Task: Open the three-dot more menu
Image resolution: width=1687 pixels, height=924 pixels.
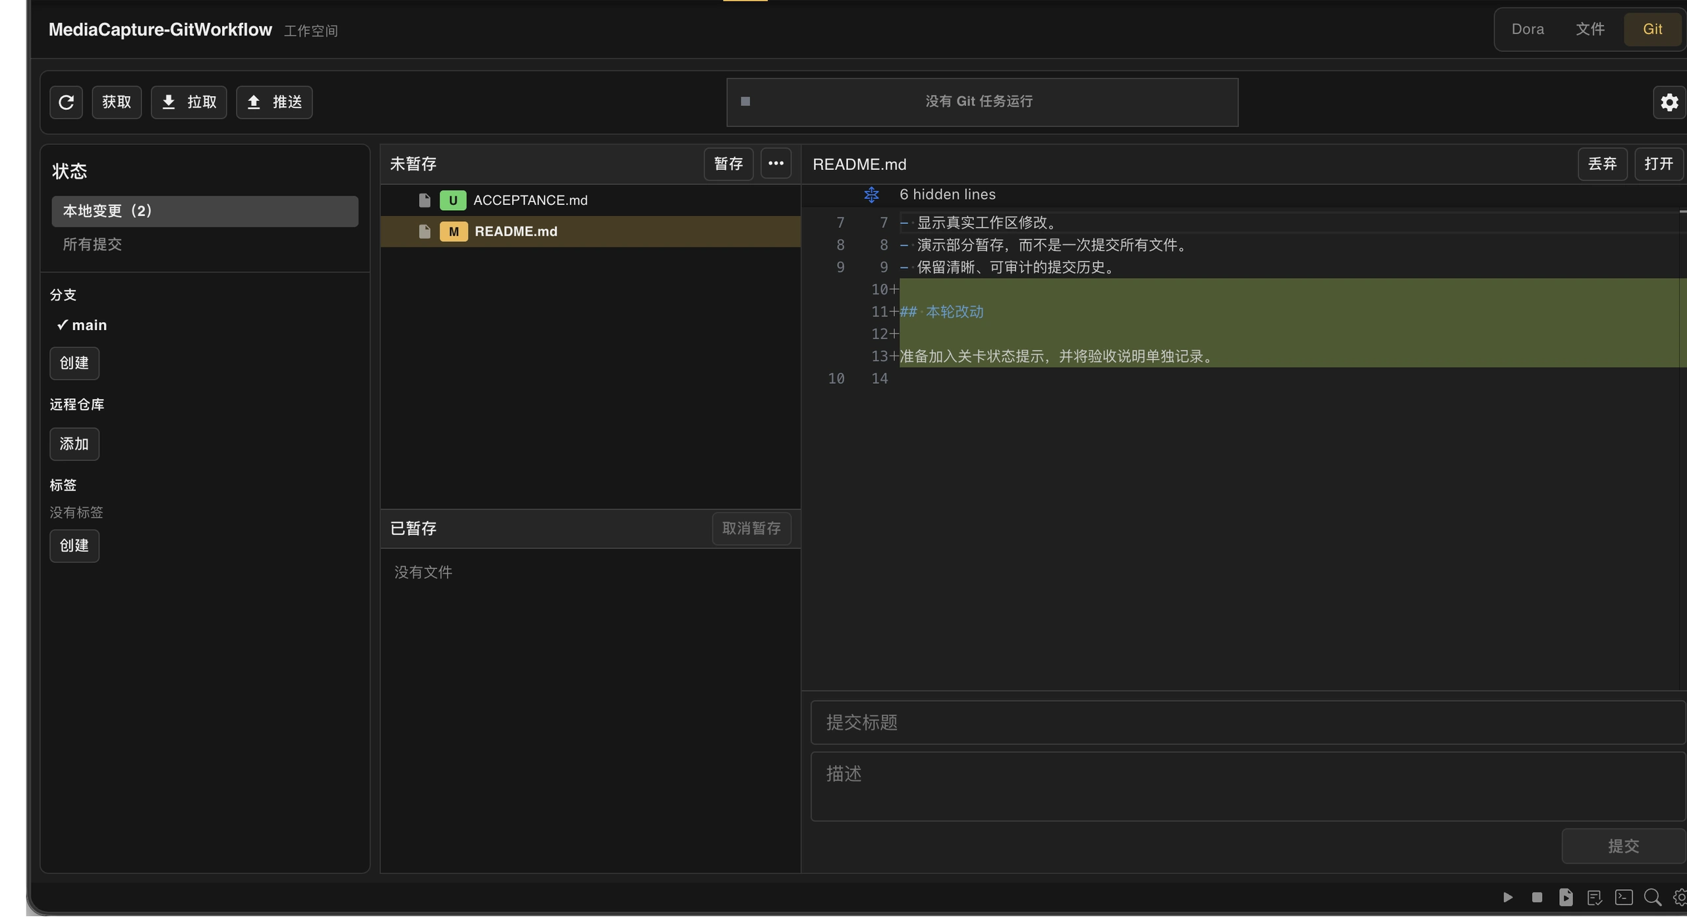Action: (x=776, y=163)
